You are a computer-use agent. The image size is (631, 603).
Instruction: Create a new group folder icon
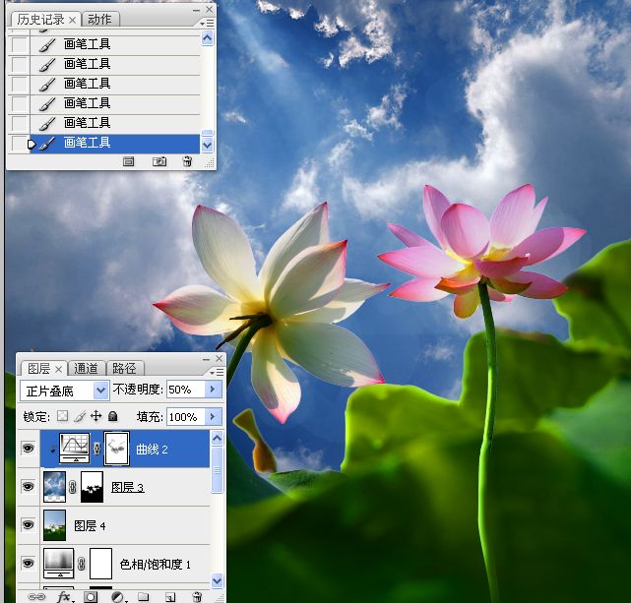(x=144, y=597)
